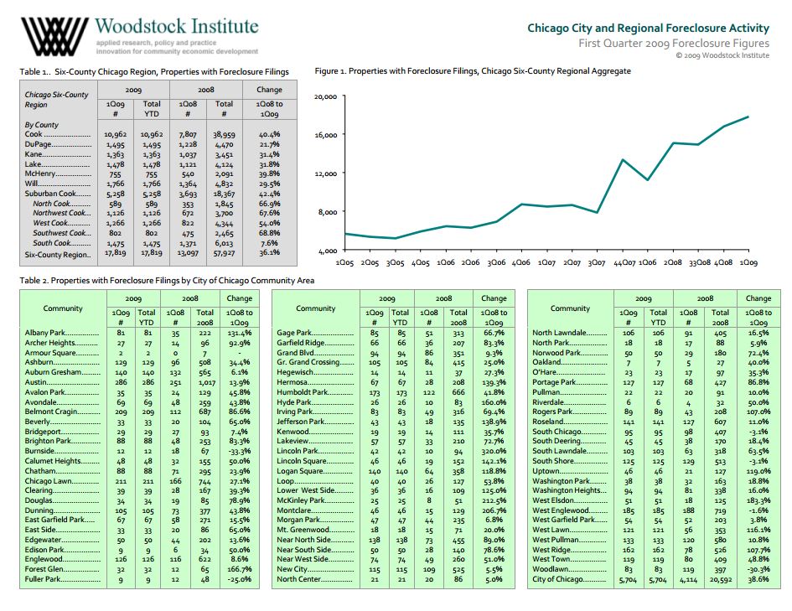The width and height of the screenshot is (792, 611).
Task: Select the 1Q05 x-axis label on chart
Action: (x=344, y=262)
